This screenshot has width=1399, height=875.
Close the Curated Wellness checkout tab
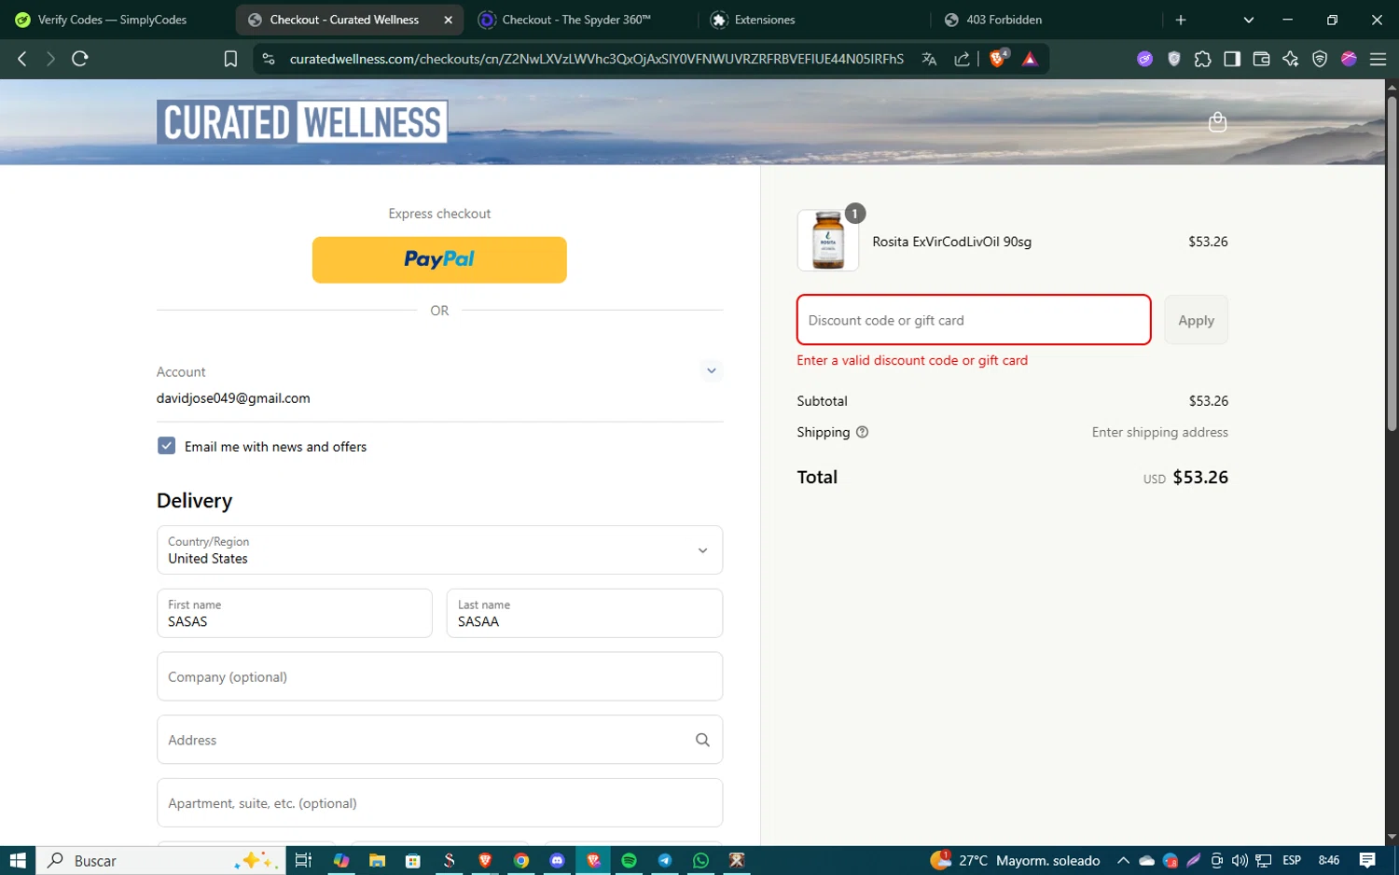click(448, 20)
